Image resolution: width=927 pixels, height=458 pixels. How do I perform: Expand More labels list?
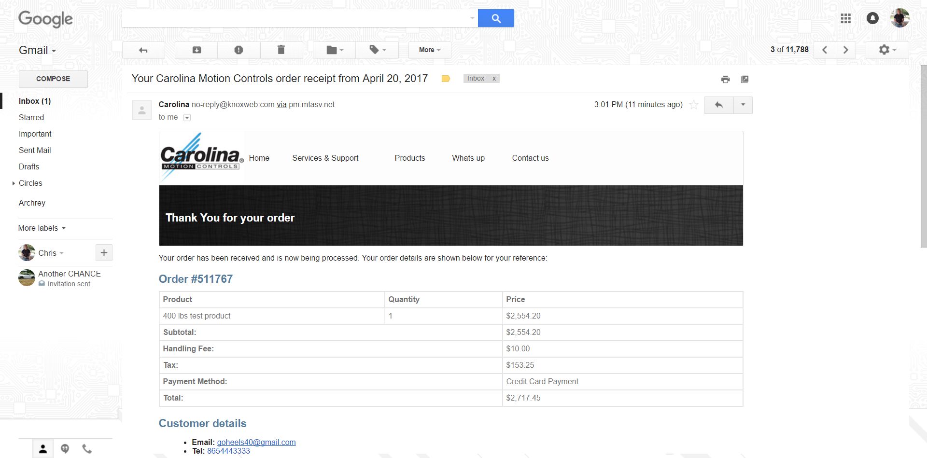point(42,228)
